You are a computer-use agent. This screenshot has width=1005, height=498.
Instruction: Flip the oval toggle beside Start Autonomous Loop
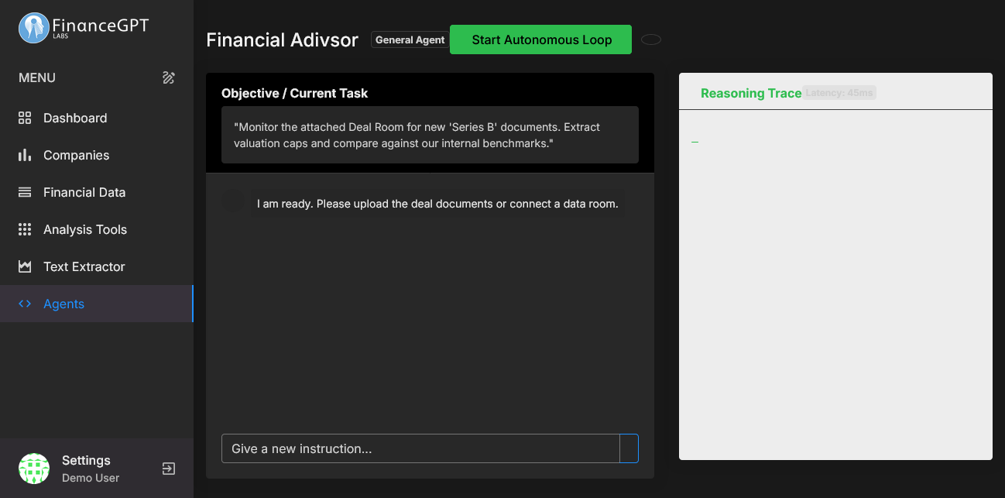tap(650, 39)
